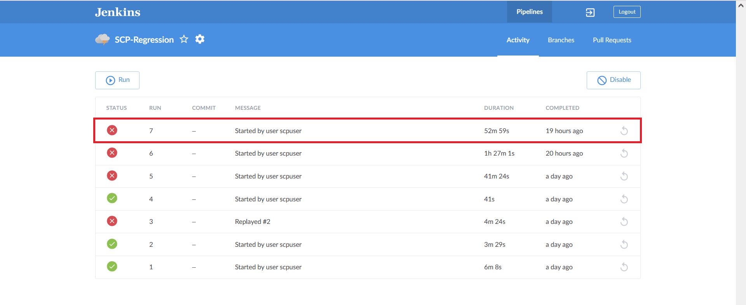The image size is (746, 305).
Task: Click the COMPLETED column header
Action: (x=562, y=108)
